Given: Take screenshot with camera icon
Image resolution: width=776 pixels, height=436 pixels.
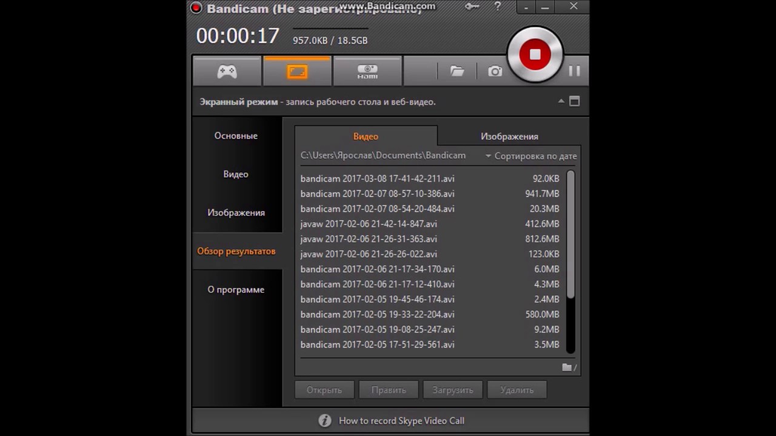Looking at the screenshot, I should coord(495,71).
